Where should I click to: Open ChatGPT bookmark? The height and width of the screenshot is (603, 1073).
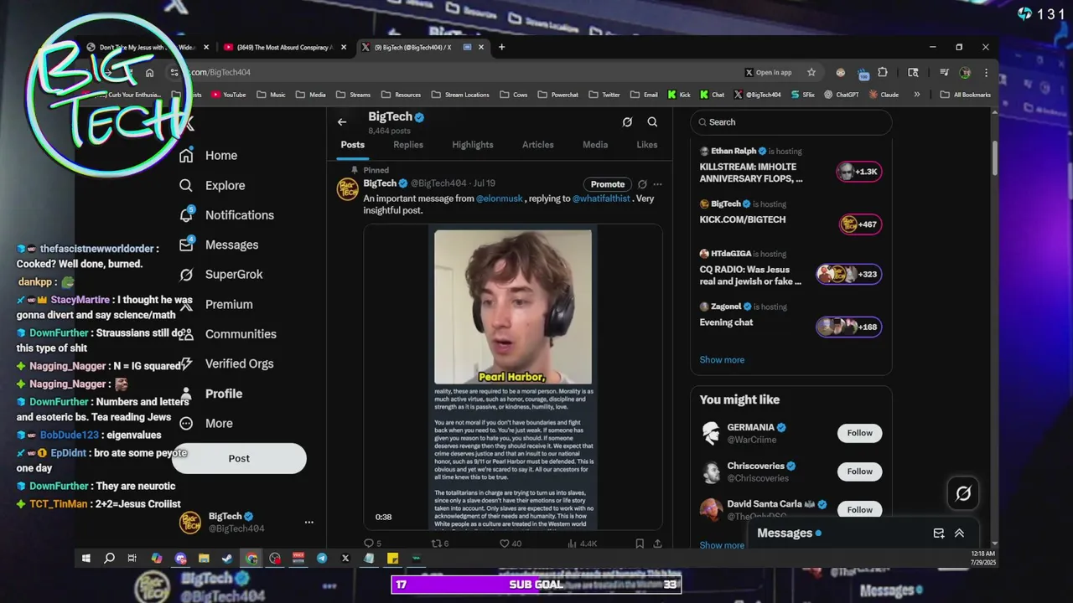841,95
